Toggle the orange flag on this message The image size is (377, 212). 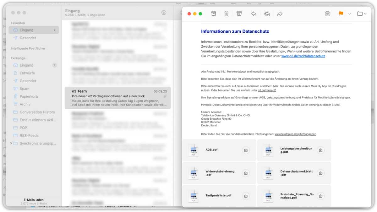coord(341,14)
